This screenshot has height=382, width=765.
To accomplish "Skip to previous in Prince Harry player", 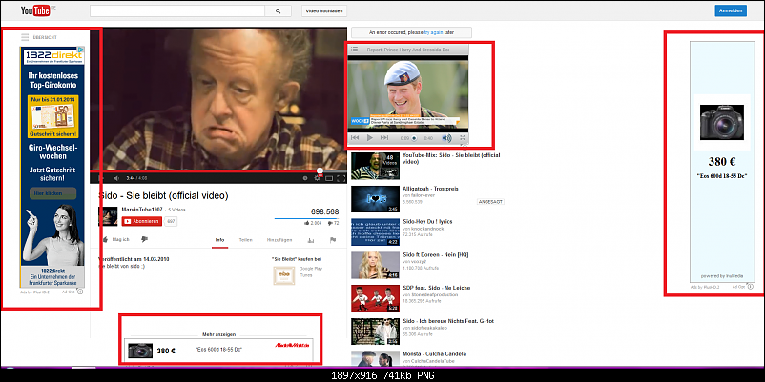I will (x=355, y=138).
